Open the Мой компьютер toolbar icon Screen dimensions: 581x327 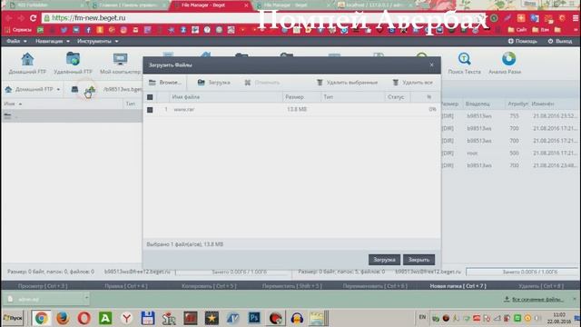click(x=120, y=64)
